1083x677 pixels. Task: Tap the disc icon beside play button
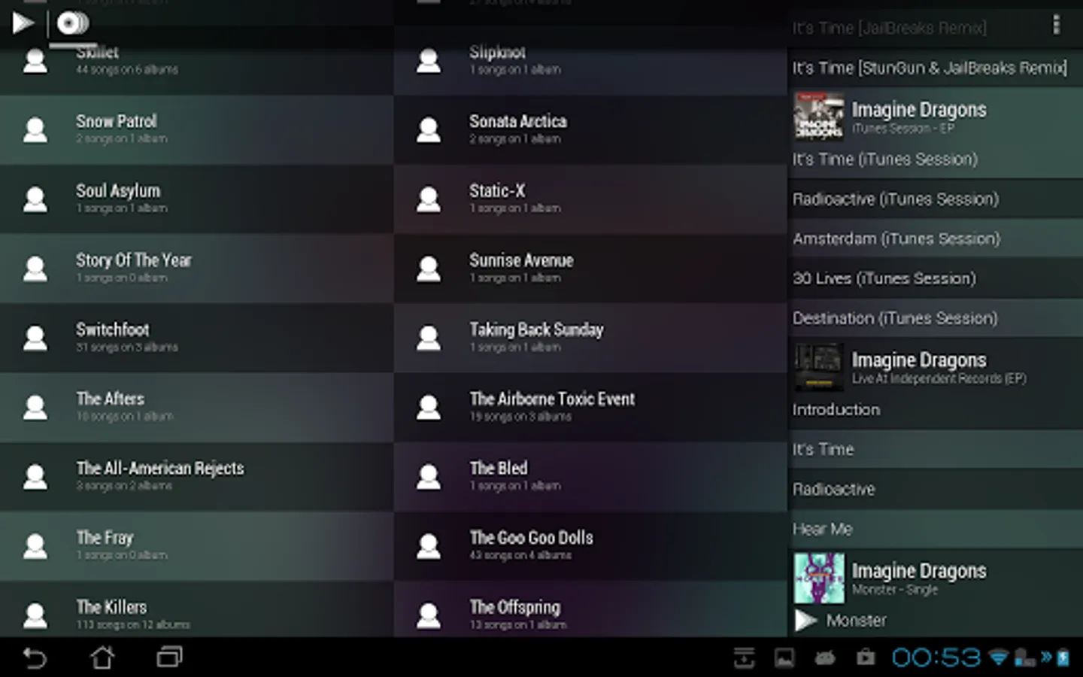tap(72, 23)
